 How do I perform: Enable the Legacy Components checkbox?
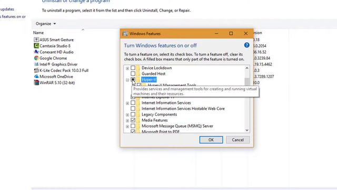[133, 115]
